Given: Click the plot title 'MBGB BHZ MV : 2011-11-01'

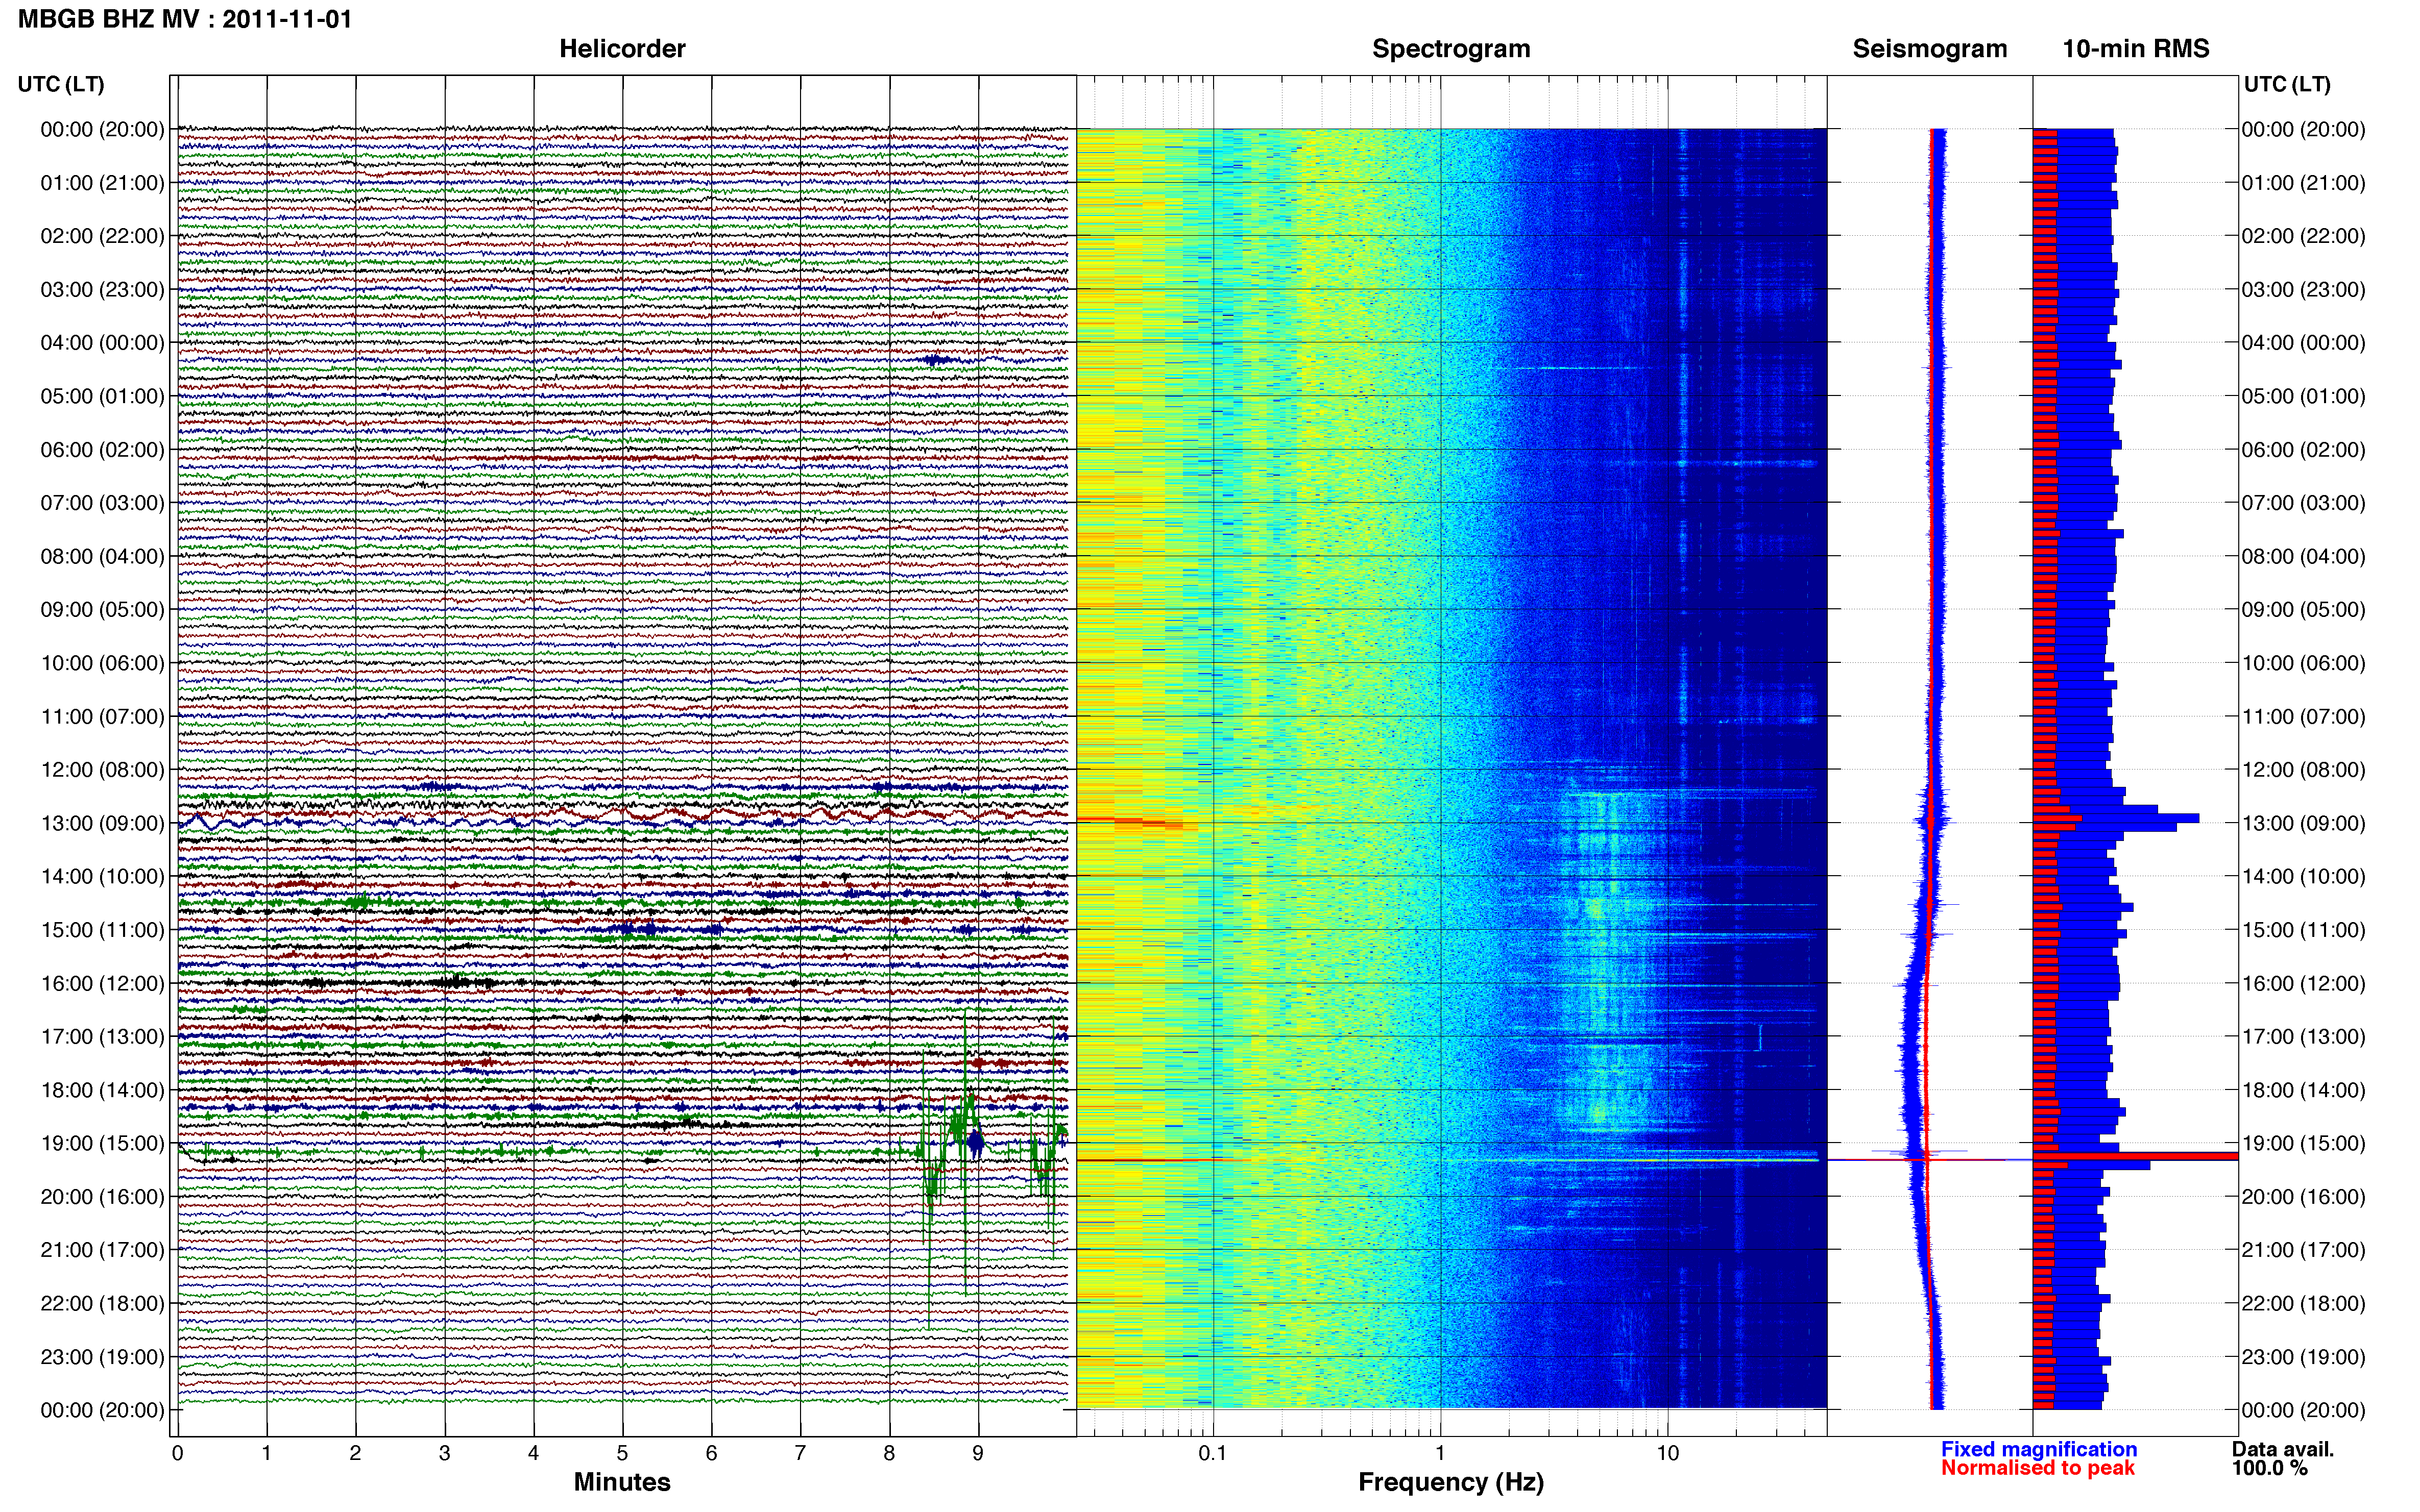Looking at the screenshot, I should coord(185,19).
